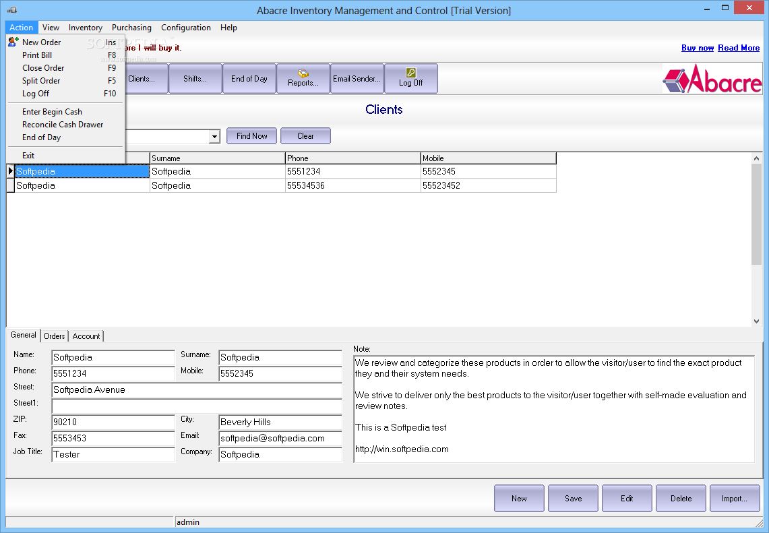Choose Log Off in Action menu
This screenshot has width=769, height=533.
click(x=65, y=93)
